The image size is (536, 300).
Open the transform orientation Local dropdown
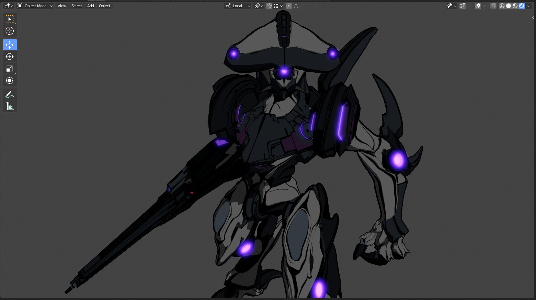click(x=237, y=6)
